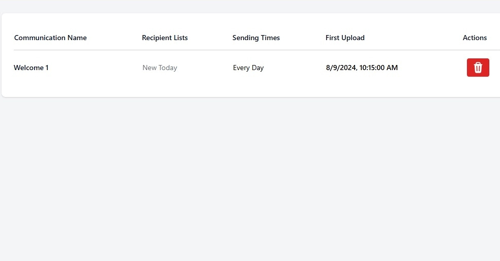Click the 10:15:00 AM upload time text
The height and width of the screenshot is (261, 500).
point(378,68)
